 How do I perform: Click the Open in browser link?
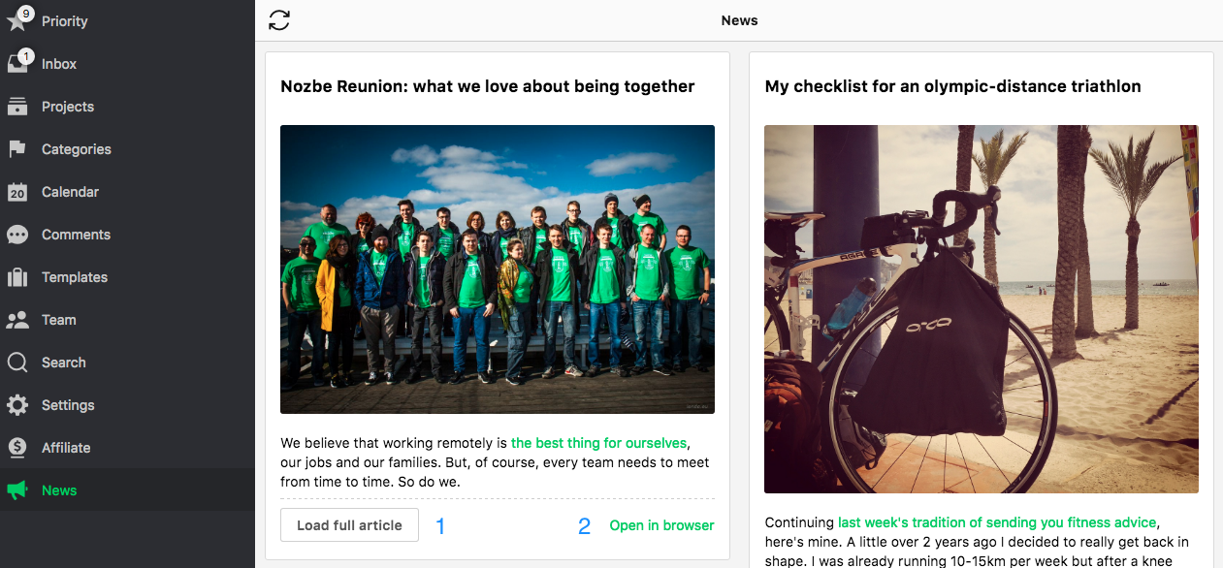tap(661, 525)
